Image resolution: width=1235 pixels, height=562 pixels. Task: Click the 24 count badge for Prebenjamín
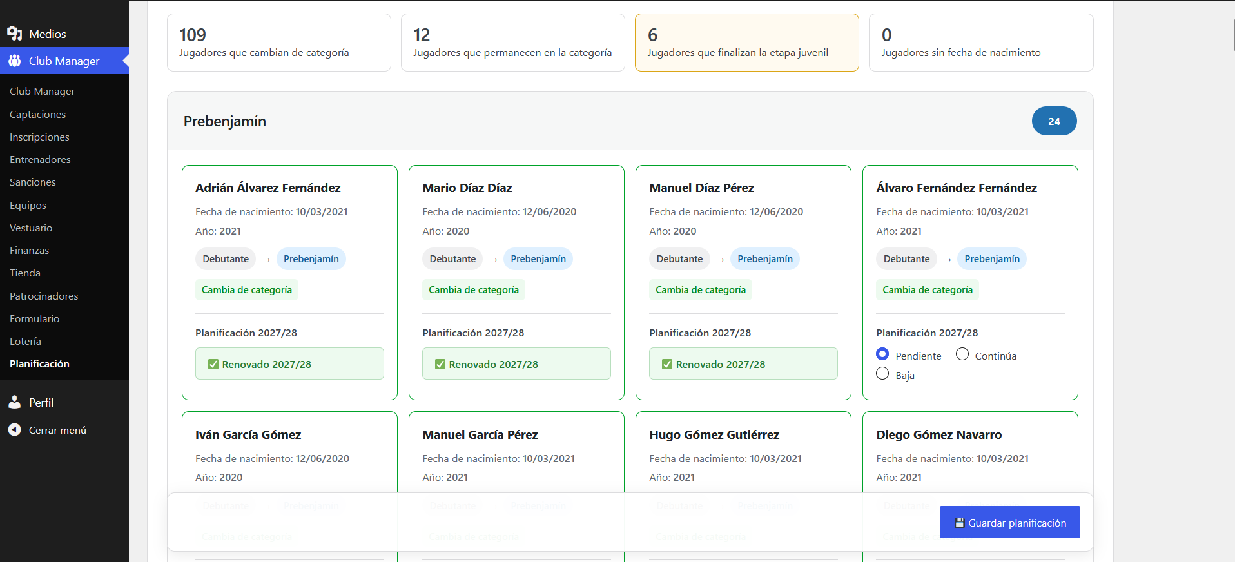pyautogui.click(x=1054, y=121)
